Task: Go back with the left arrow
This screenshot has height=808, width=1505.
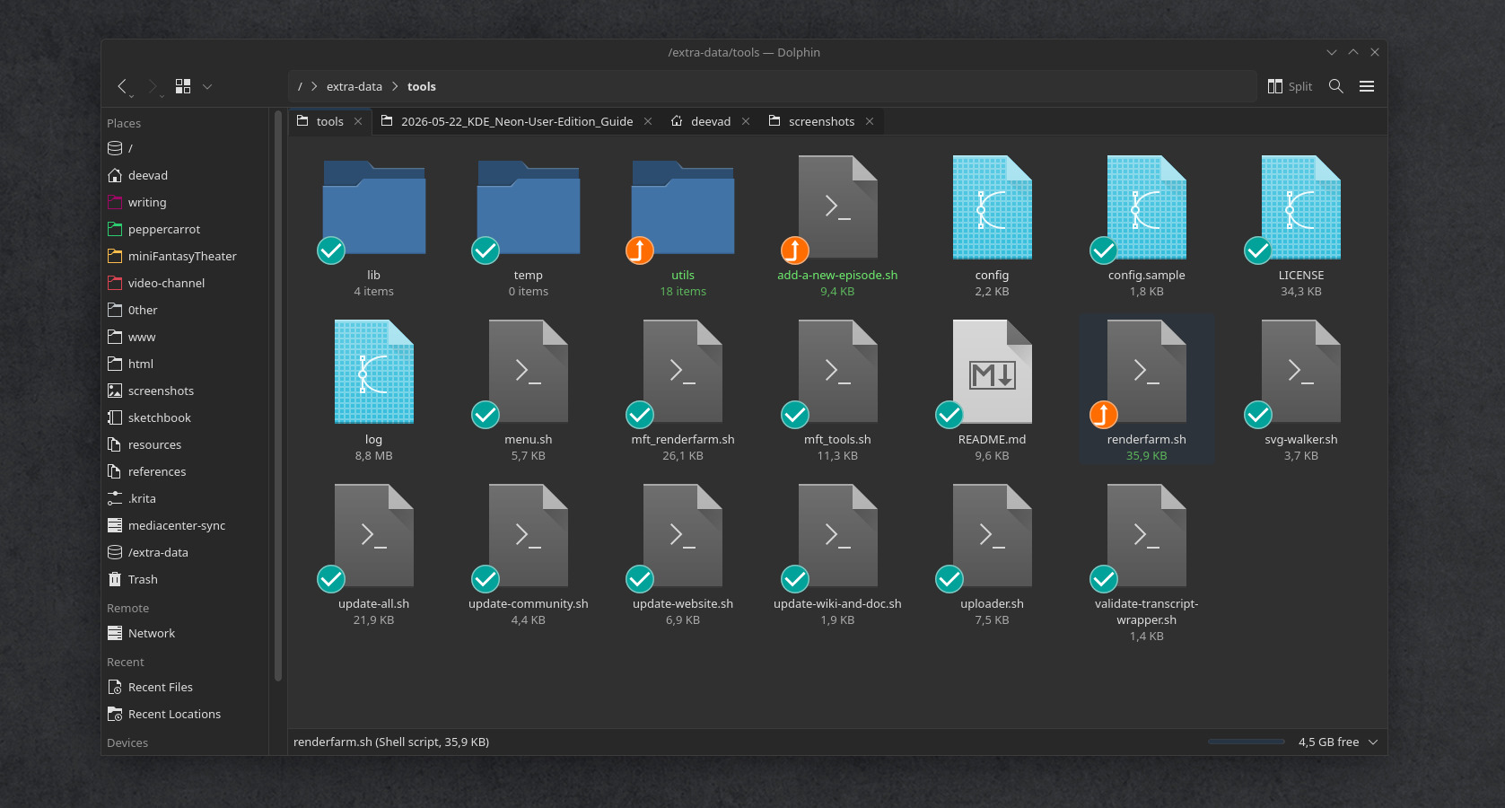Action: [123, 86]
